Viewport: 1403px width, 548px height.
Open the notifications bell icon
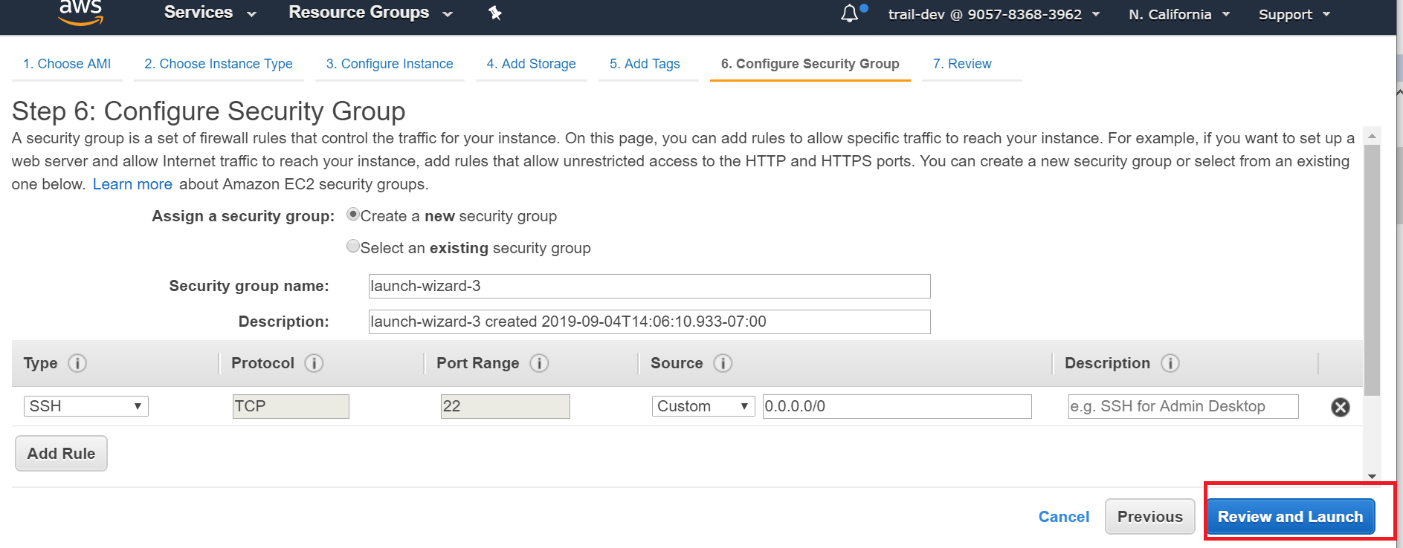point(850,13)
